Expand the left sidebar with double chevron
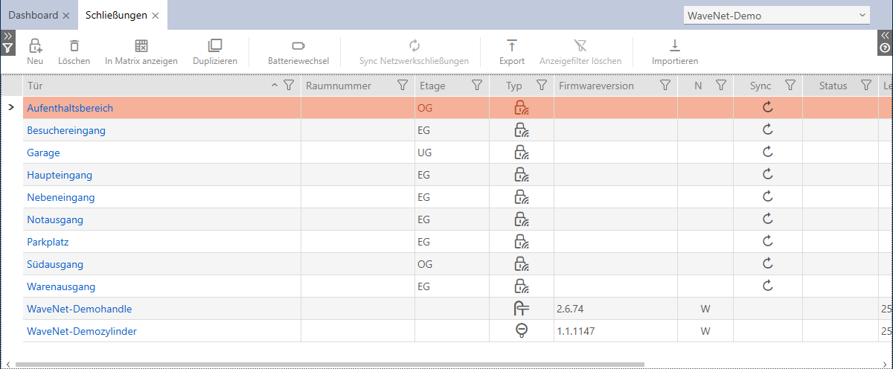The height and width of the screenshot is (369, 893). click(x=7, y=35)
